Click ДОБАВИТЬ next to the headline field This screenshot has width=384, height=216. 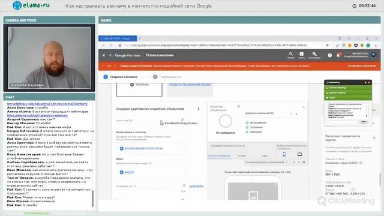pyautogui.click(x=196, y=187)
